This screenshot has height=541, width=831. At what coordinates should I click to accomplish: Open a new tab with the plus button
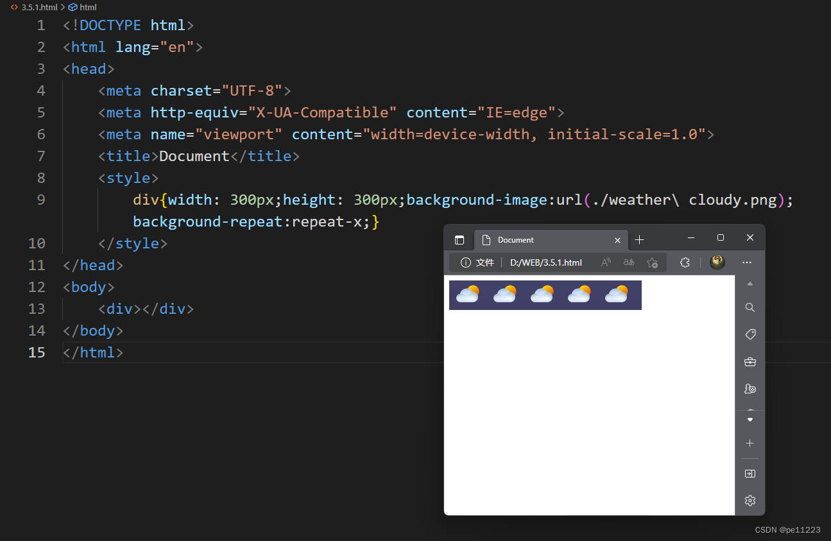(x=639, y=240)
